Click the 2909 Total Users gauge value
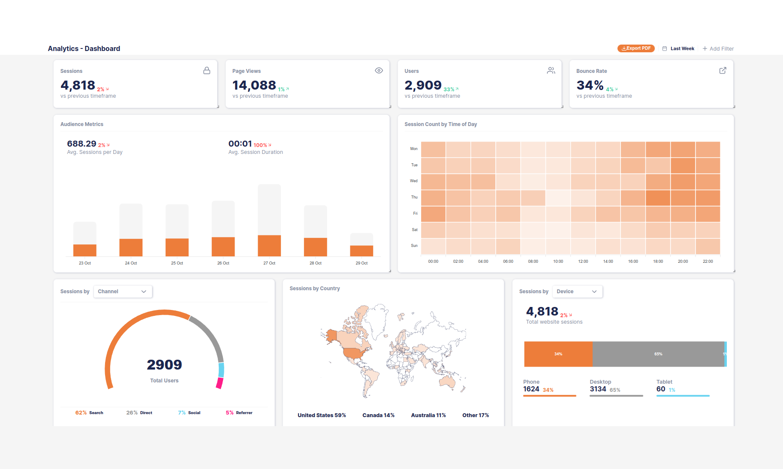 tap(164, 365)
